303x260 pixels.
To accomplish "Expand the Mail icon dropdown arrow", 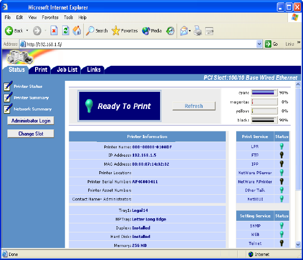I will click(190, 31).
